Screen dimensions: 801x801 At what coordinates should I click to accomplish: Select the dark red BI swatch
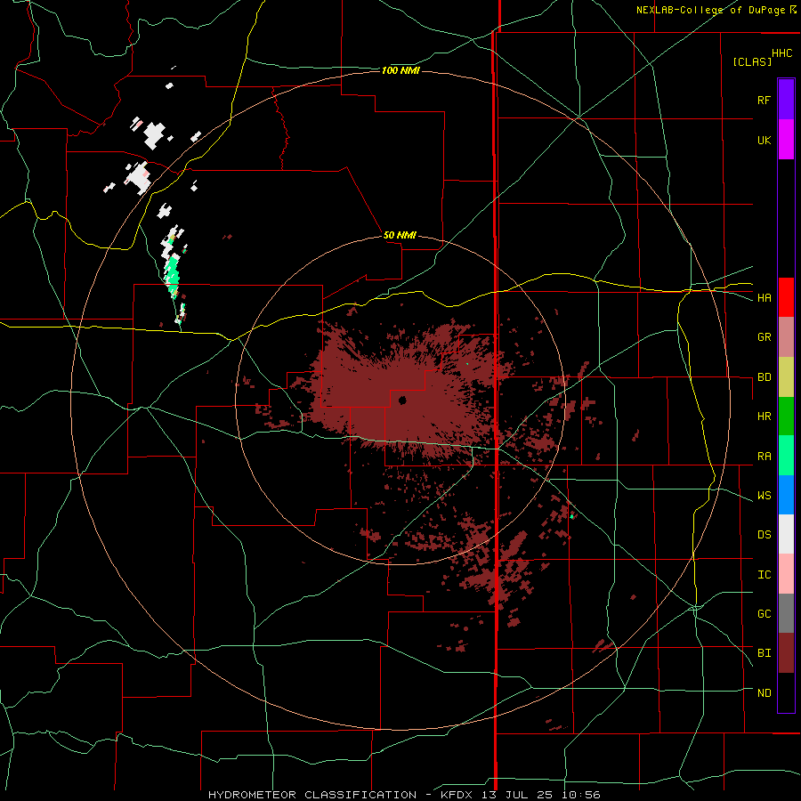[x=786, y=653]
